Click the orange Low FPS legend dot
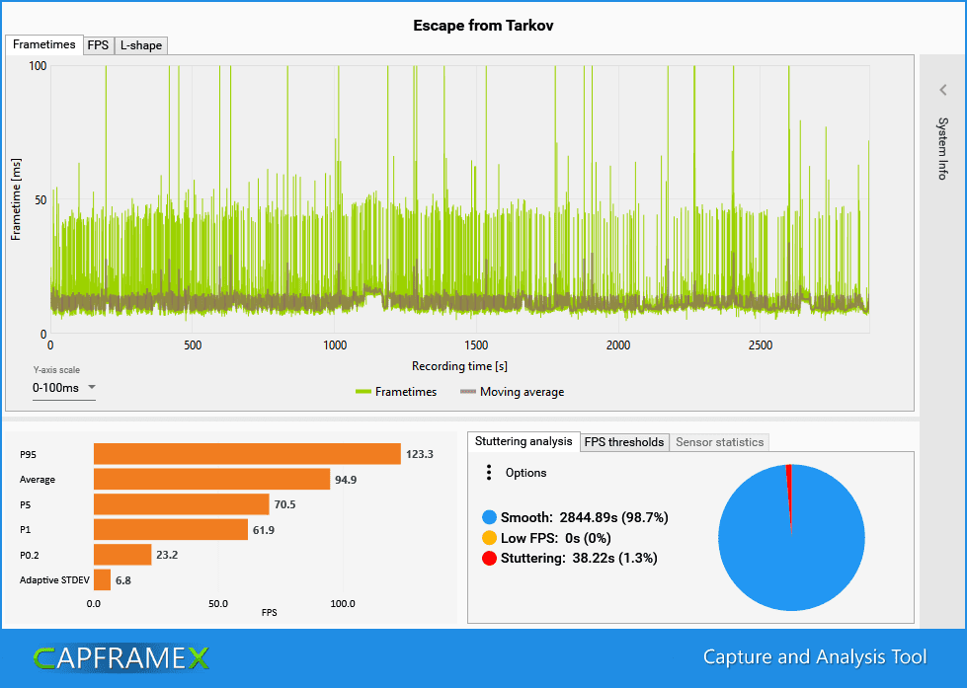Image resolution: width=967 pixels, height=688 pixels. 489,538
